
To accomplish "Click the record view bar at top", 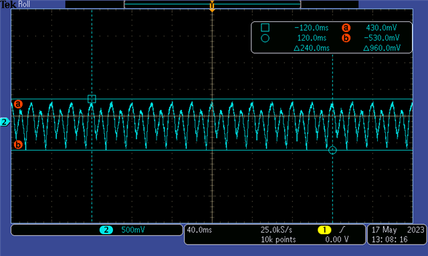I will click(212, 4).
